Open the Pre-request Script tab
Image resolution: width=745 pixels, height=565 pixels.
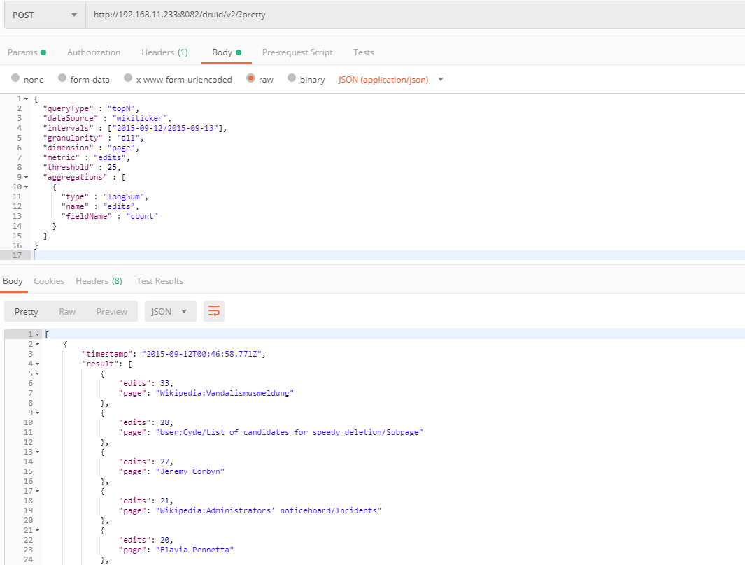(297, 52)
